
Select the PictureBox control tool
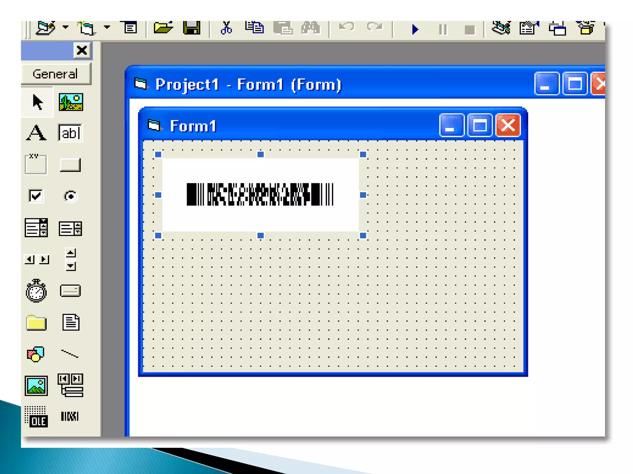click(71, 102)
